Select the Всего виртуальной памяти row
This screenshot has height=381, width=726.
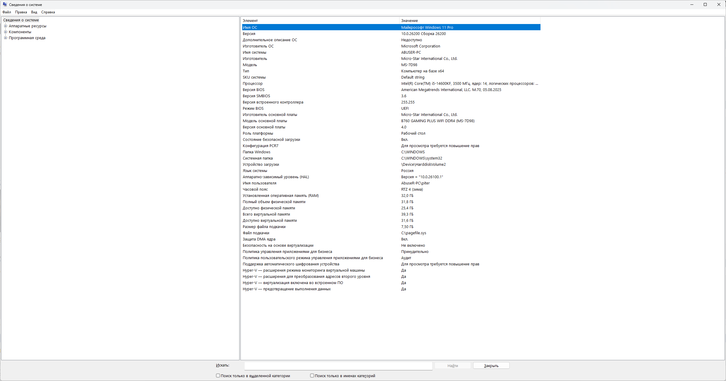[391, 214]
